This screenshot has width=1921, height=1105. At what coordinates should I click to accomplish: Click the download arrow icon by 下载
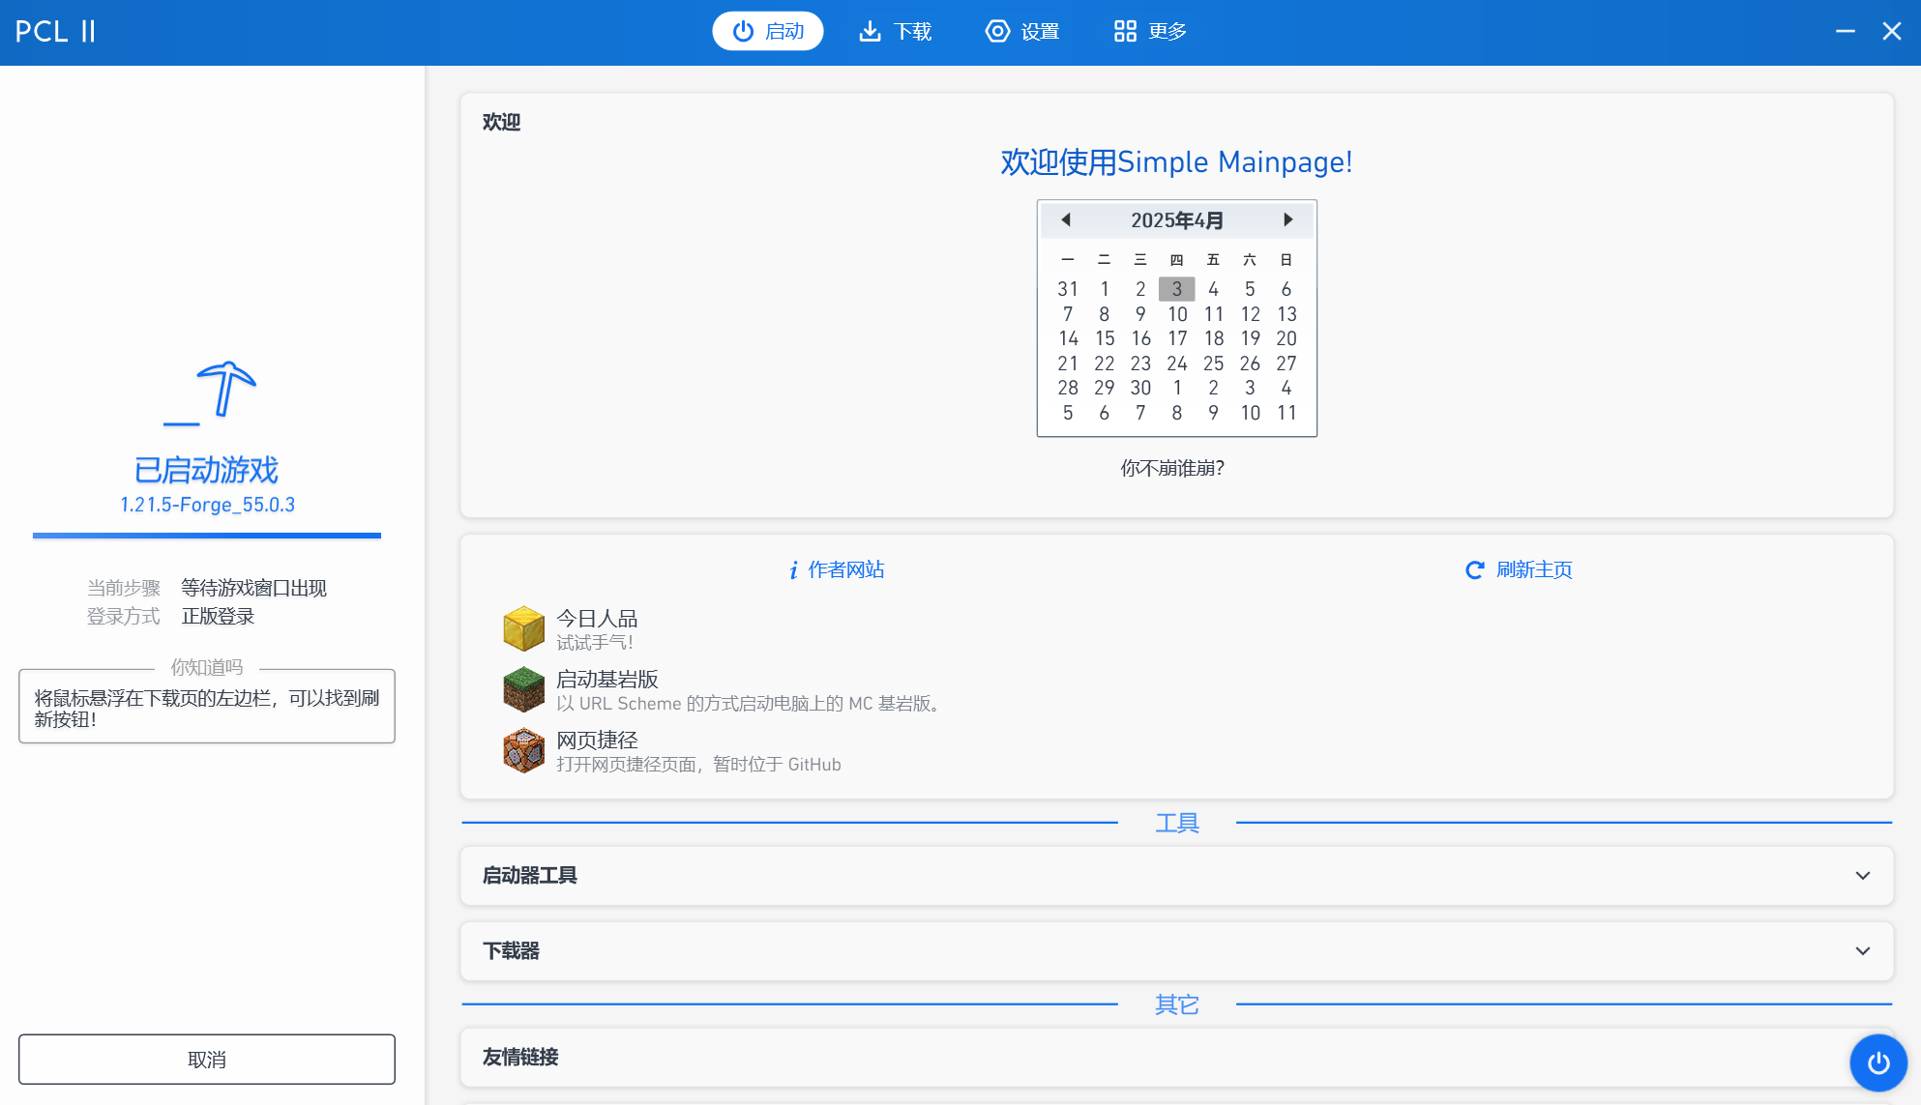[x=871, y=31]
